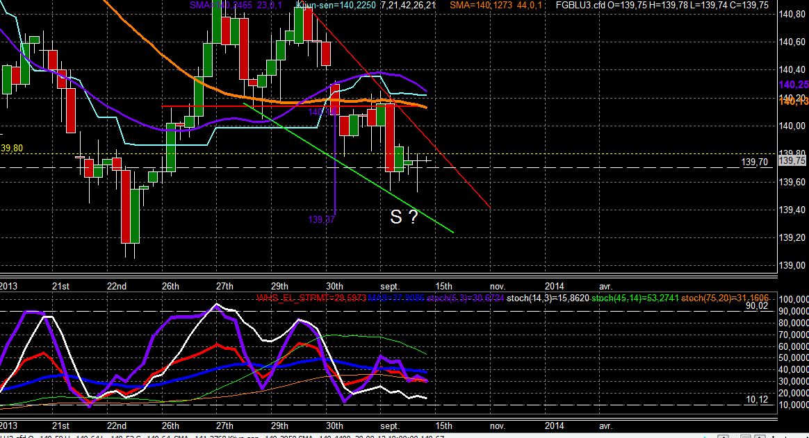This screenshot has width=809, height=438.
Task: Click the 139,00 price axis label
Action: coord(793,265)
